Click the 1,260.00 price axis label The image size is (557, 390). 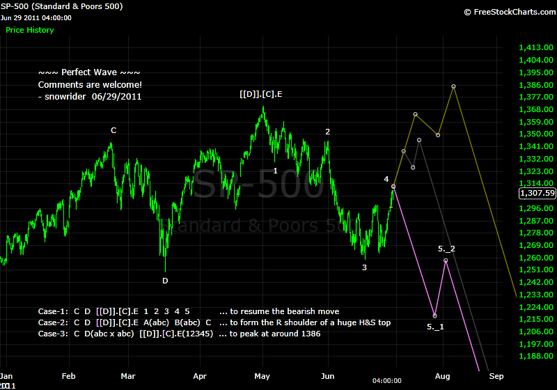click(x=536, y=258)
